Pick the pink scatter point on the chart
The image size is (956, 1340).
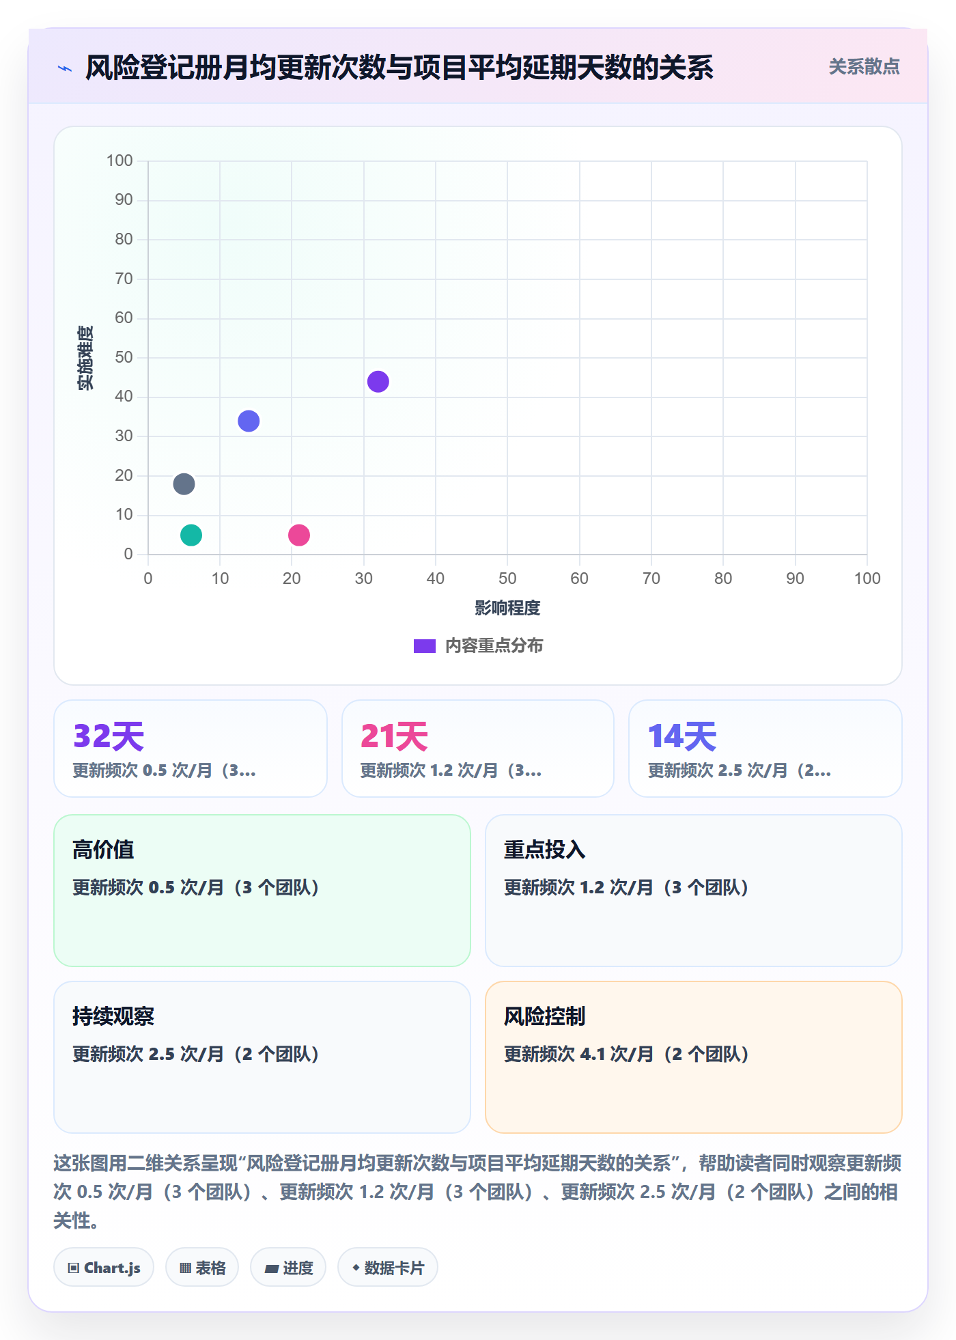(299, 535)
